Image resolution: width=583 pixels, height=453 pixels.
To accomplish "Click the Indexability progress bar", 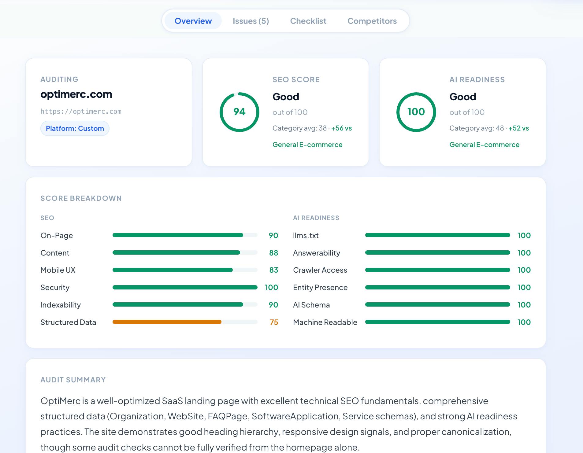I will click(185, 304).
